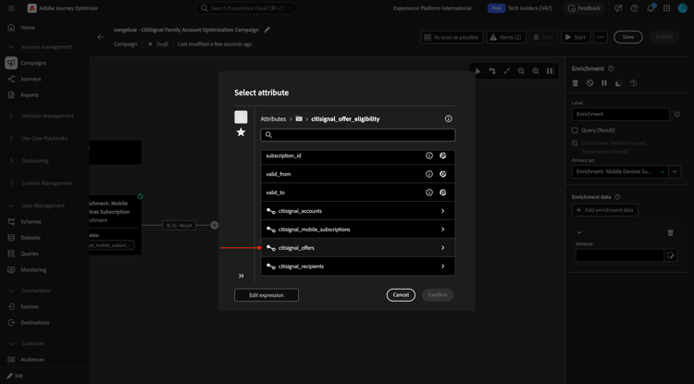Image resolution: width=694 pixels, height=384 pixels.
Task: Open Monitoring in the sidebar
Action: (x=33, y=270)
